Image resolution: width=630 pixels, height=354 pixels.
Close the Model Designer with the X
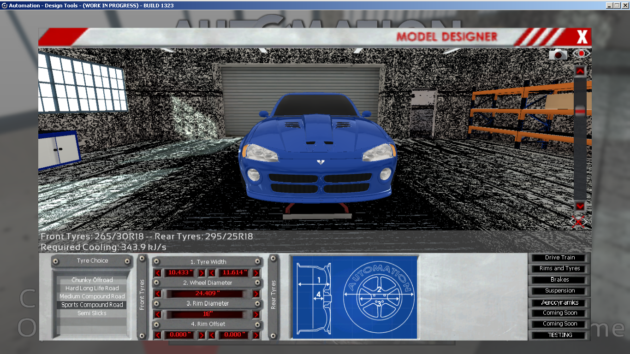click(x=582, y=36)
